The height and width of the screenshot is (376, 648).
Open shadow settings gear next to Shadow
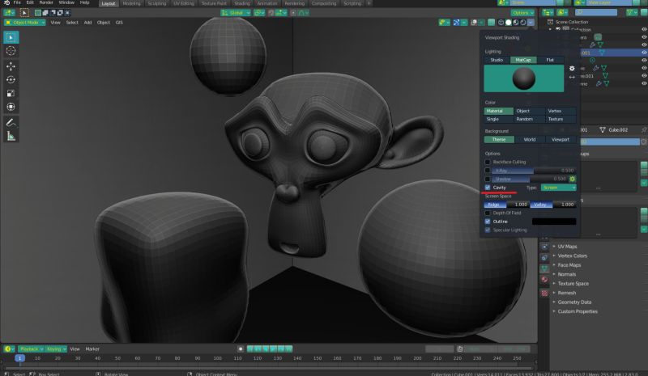[573, 180]
